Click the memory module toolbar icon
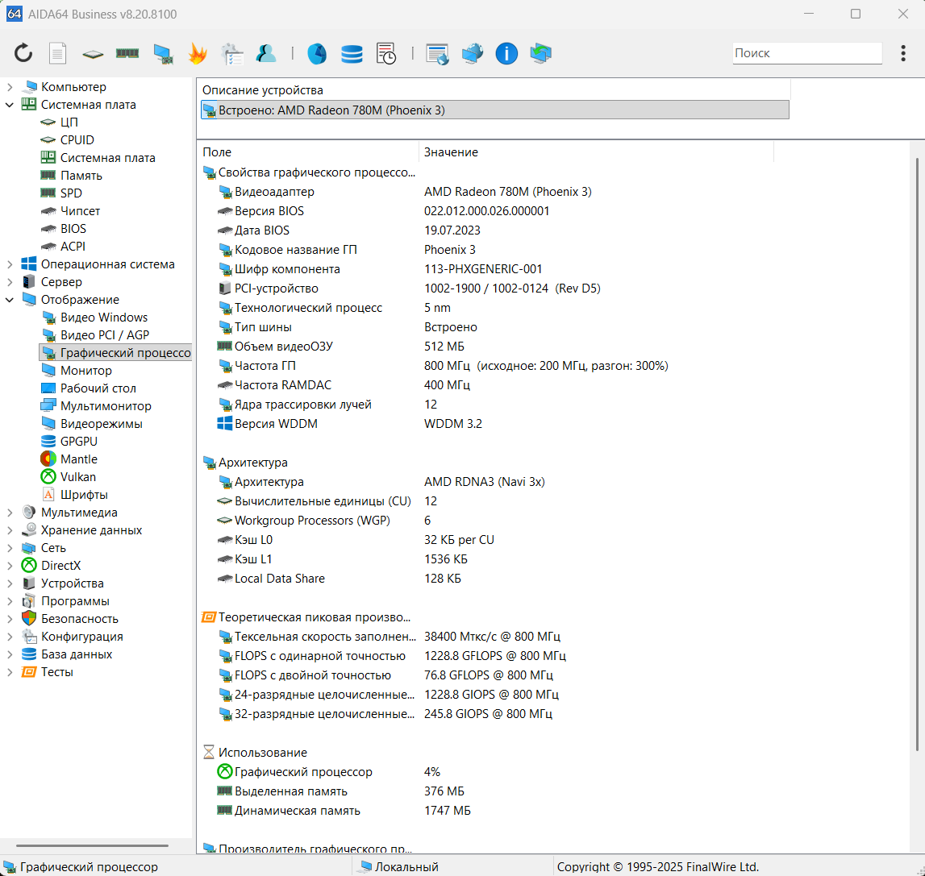 click(127, 54)
